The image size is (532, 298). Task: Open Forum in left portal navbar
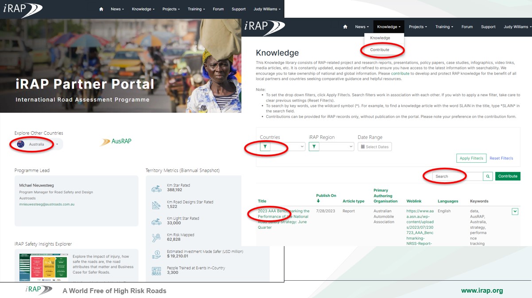[218, 9]
